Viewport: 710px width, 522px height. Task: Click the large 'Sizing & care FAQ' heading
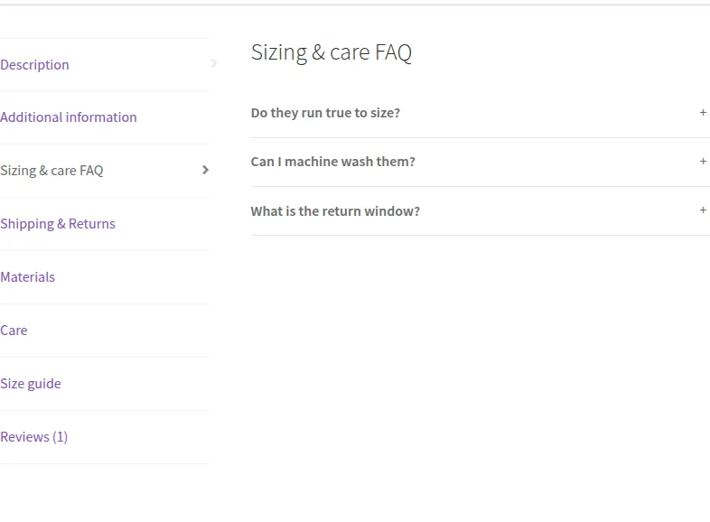tap(332, 52)
